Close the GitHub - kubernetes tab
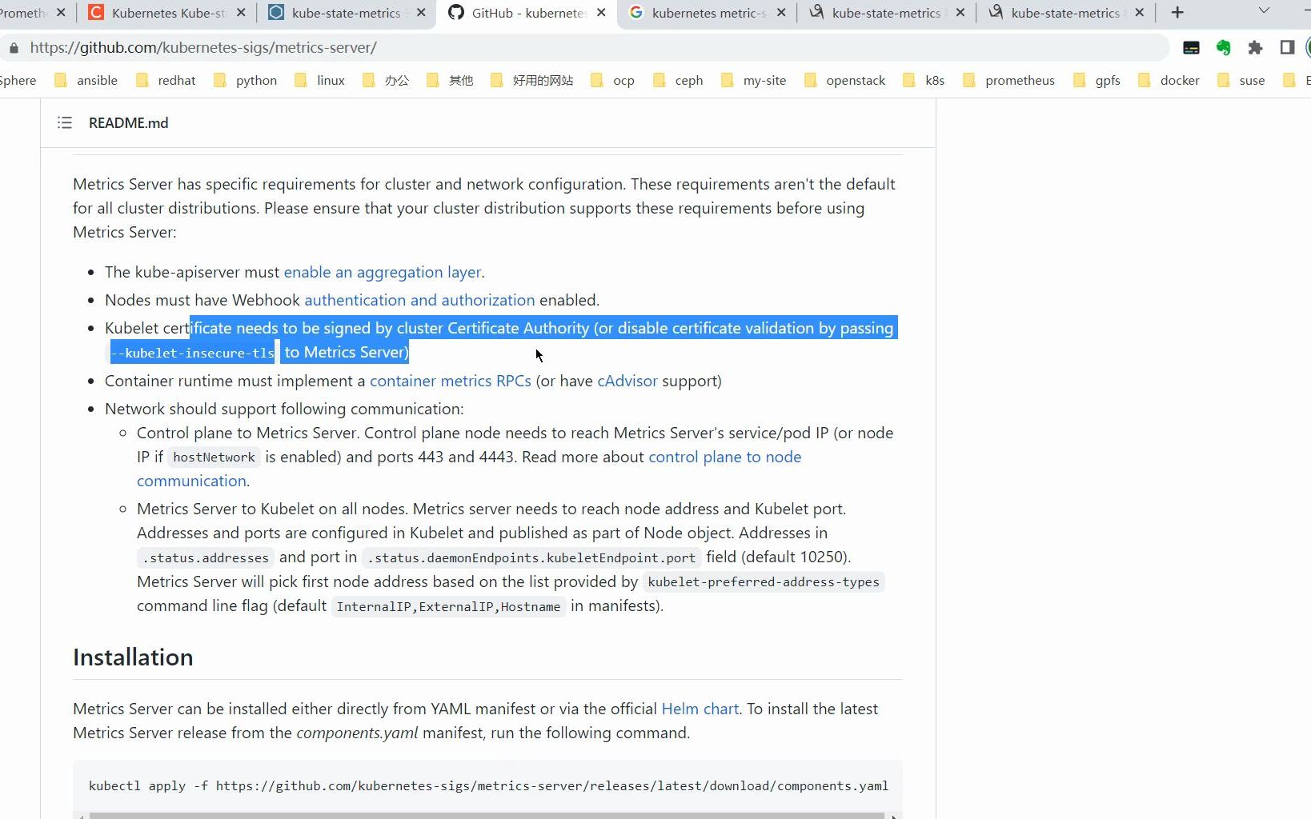1311x819 pixels. coord(602,13)
